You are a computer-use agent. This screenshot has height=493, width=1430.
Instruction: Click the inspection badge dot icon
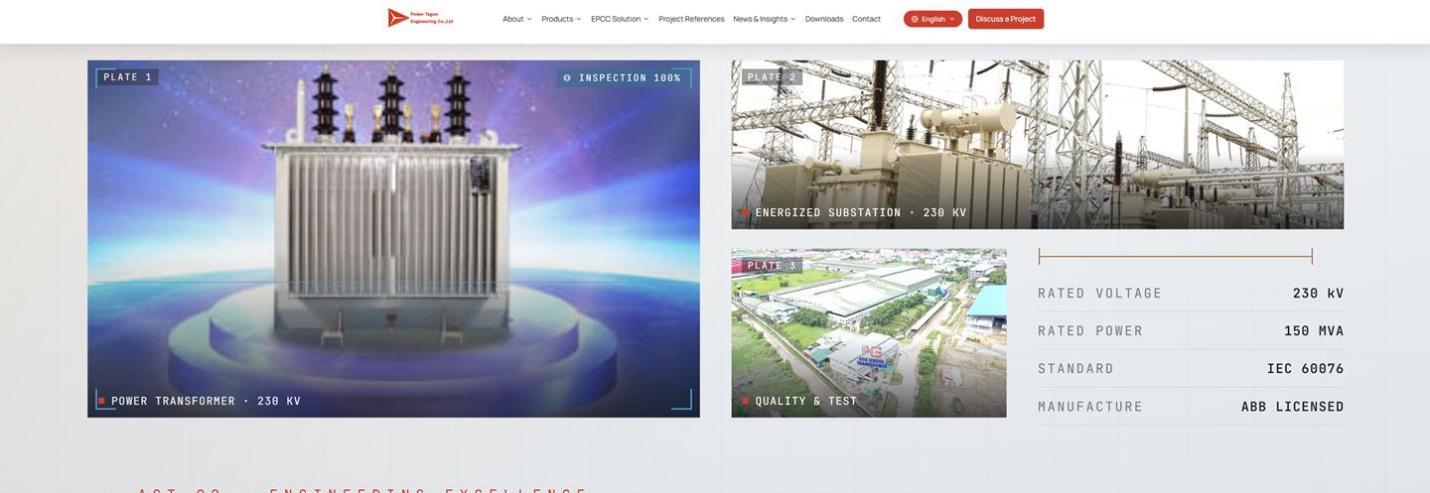[567, 77]
